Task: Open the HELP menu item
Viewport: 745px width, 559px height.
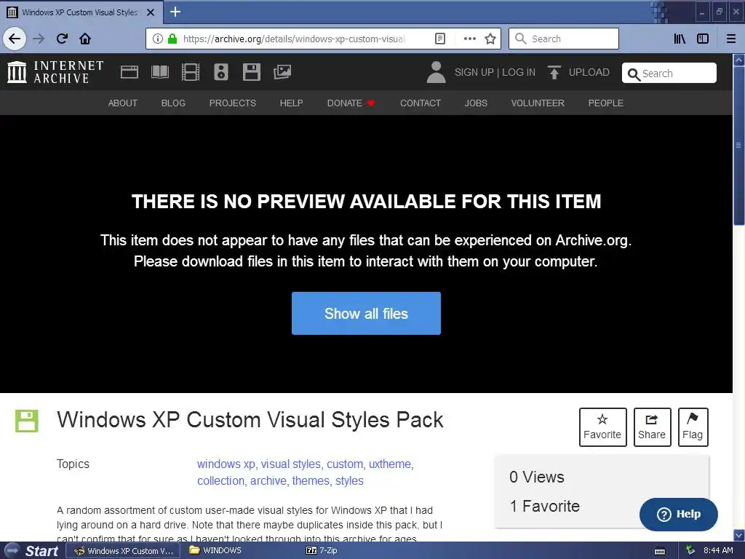Action: tap(291, 103)
